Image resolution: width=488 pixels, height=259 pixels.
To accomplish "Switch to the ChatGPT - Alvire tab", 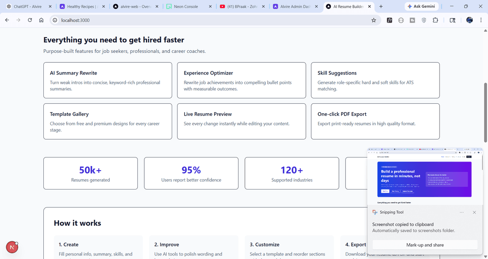I will click(x=28, y=6).
